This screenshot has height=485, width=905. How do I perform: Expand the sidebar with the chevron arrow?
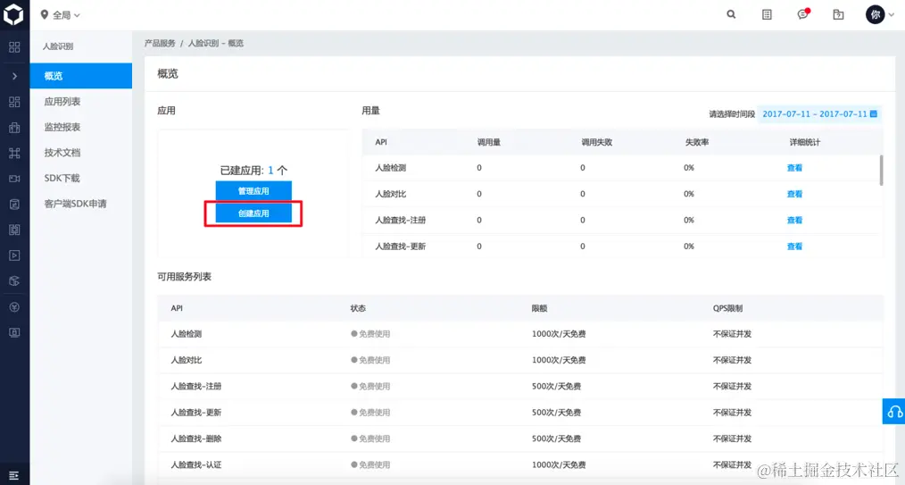(14, 76)
